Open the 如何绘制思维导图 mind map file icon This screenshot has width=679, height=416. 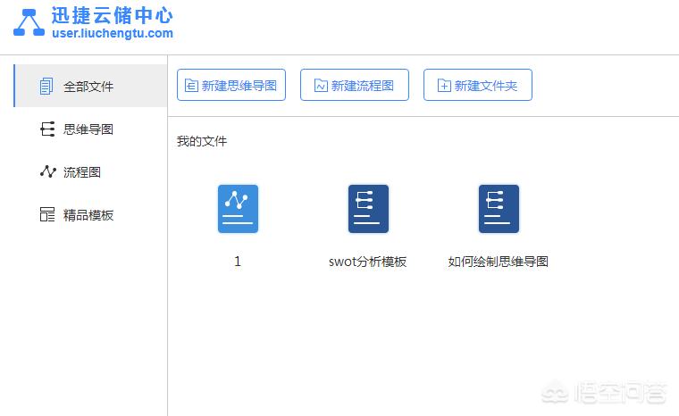499,209
